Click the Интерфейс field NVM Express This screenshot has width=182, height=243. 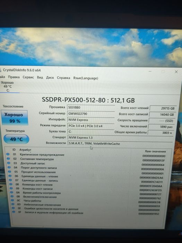[x=91, y=120]
